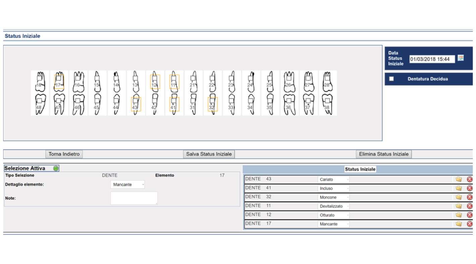Select tooth 17 in the dental chart
This screenshot has width=476, height=264.
(59, 82)
